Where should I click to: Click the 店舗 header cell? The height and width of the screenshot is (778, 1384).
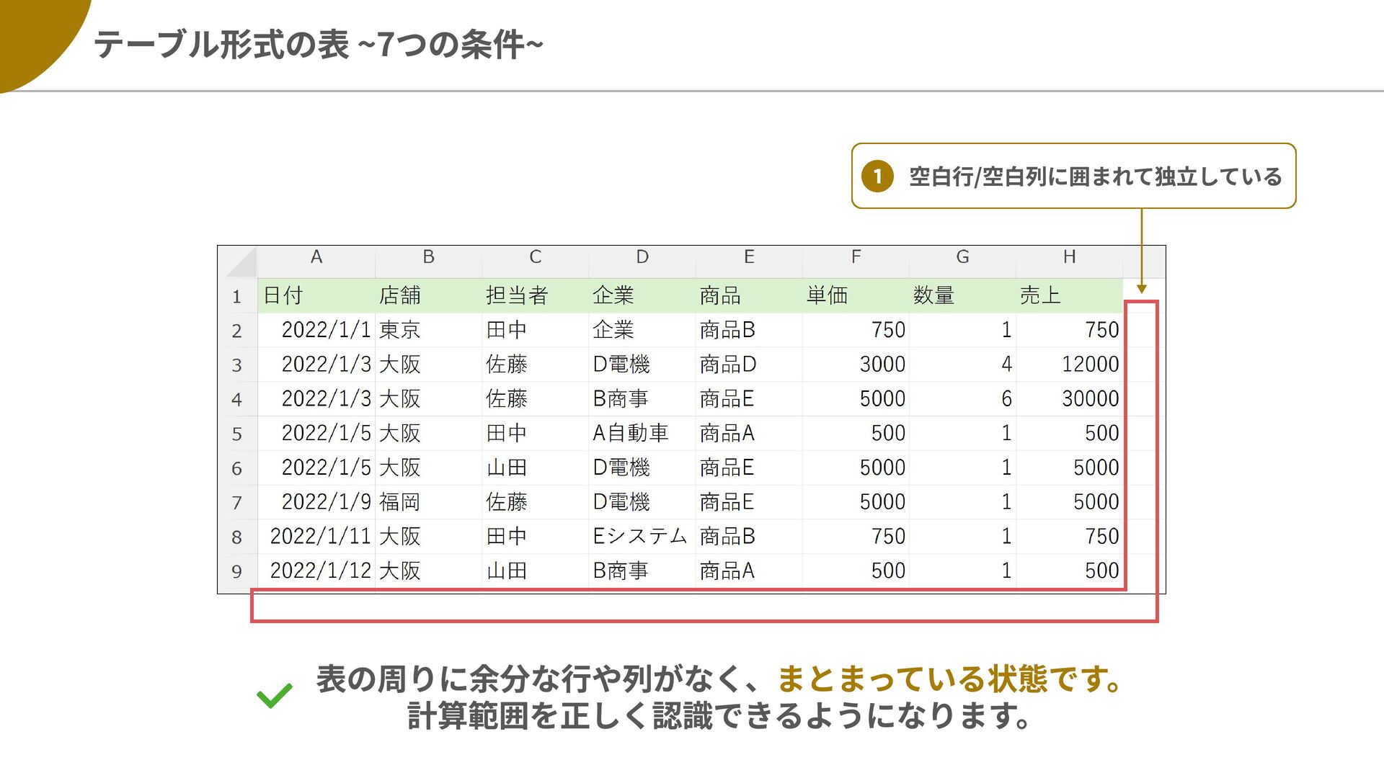[428, 295]
